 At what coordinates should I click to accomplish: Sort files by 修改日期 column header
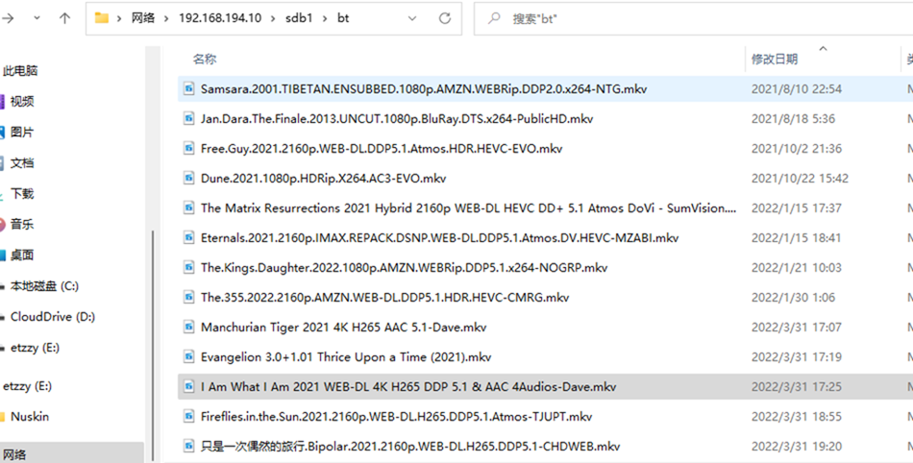pyautogui.click(x=774, y=60)
